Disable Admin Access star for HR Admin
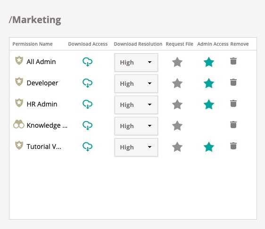This screenshot has width=265, height=229. 209,105
